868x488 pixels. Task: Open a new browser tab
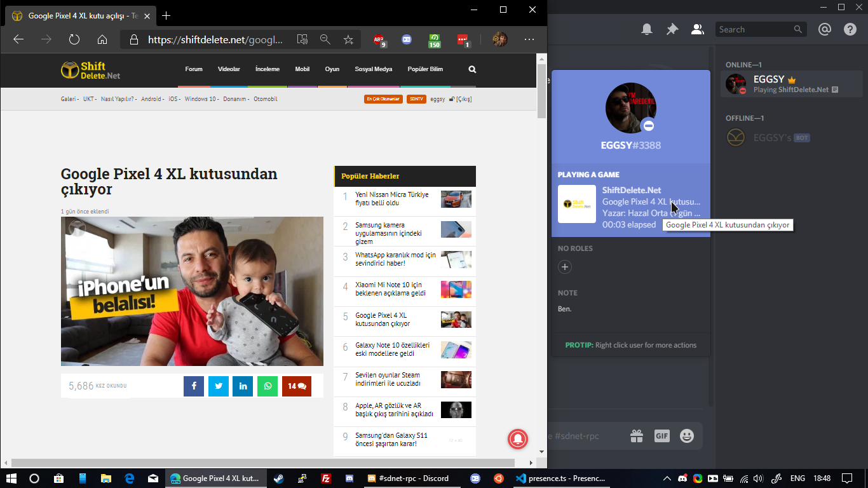[166, 15]
